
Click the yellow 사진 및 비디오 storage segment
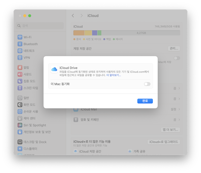click(x=88, y=33)
